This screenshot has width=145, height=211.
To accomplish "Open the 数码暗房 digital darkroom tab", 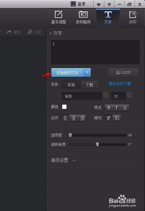I will pyautogui.click(x=83, y=17).
